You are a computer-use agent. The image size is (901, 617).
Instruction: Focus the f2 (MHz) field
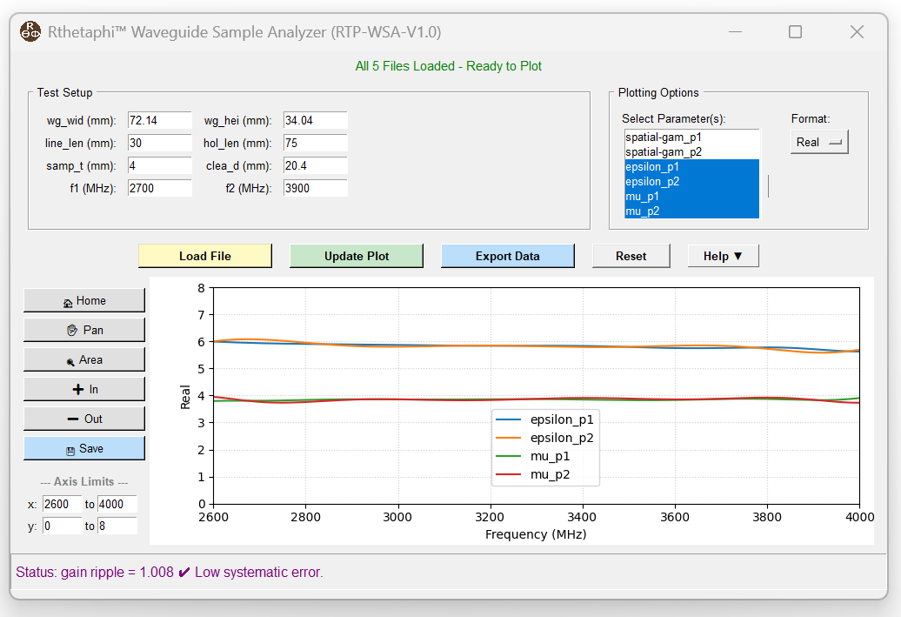point(316,188)
